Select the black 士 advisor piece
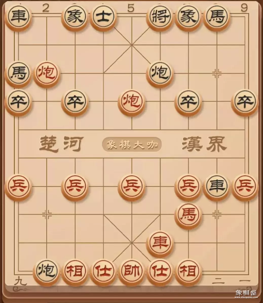Viewport: 263px width, 303px height. coord(103,16)
